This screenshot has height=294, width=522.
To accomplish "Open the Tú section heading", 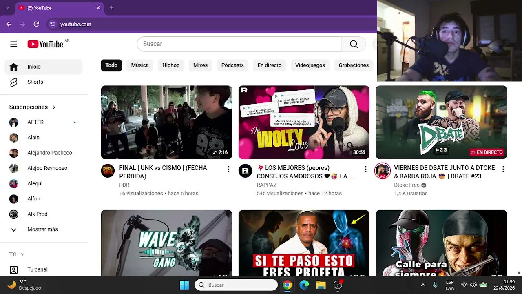I will 16,254.
